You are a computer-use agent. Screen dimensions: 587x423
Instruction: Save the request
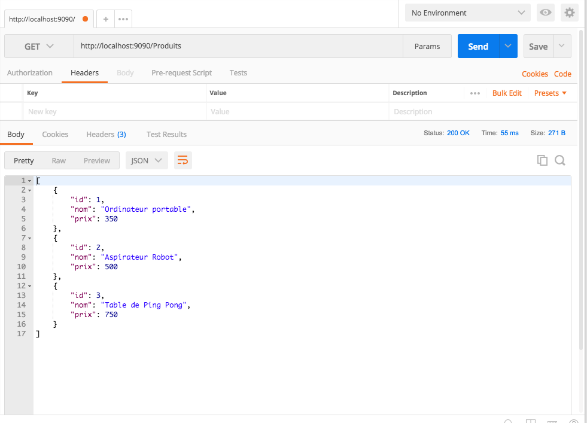[539, 47]
